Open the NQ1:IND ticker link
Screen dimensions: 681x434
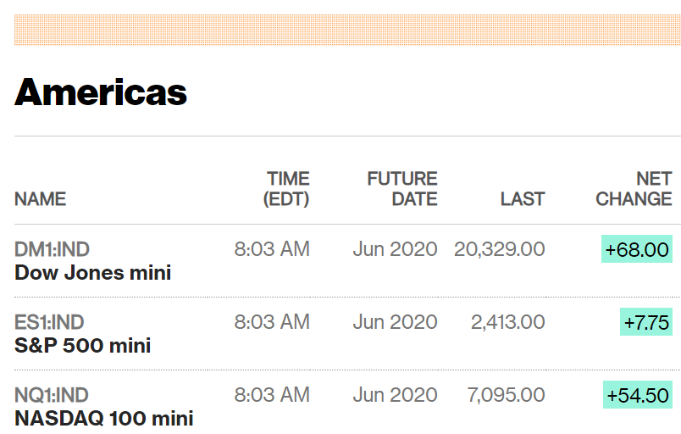[x=52, y=395]
